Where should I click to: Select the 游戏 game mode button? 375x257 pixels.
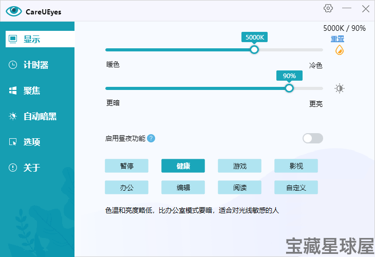pos(239,166)
